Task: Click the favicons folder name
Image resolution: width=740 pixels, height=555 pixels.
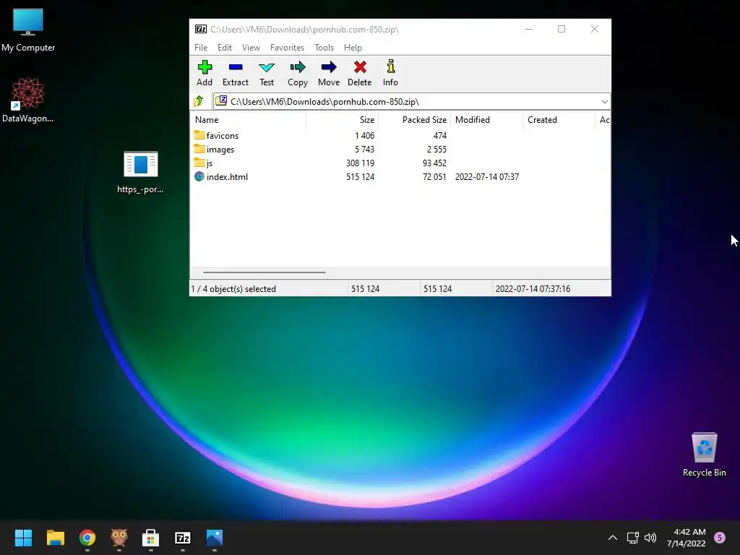Action: point(223,135)
